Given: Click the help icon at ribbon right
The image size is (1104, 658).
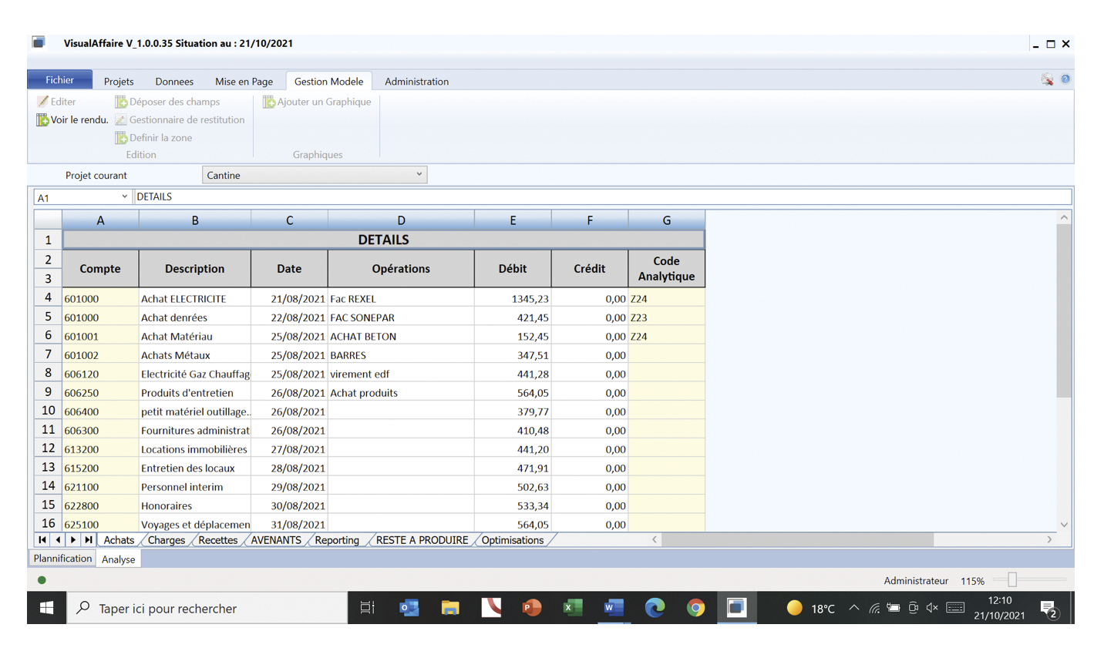Looking at the screenshot, I should (x=1065, y=79).
